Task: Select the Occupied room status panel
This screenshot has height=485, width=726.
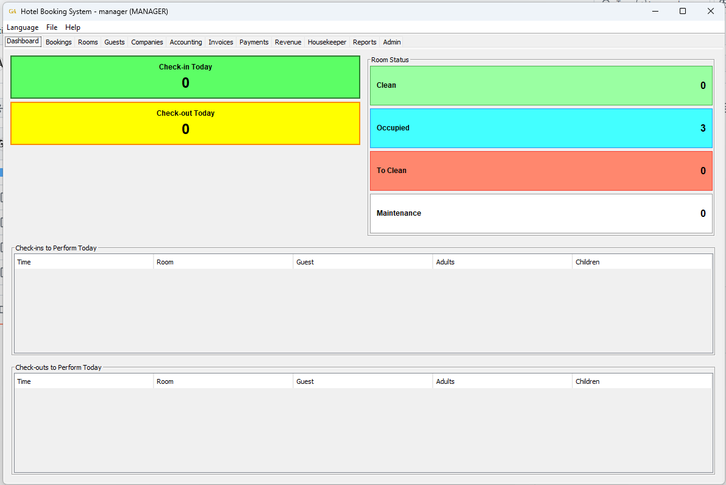Action: coord(541,128)
